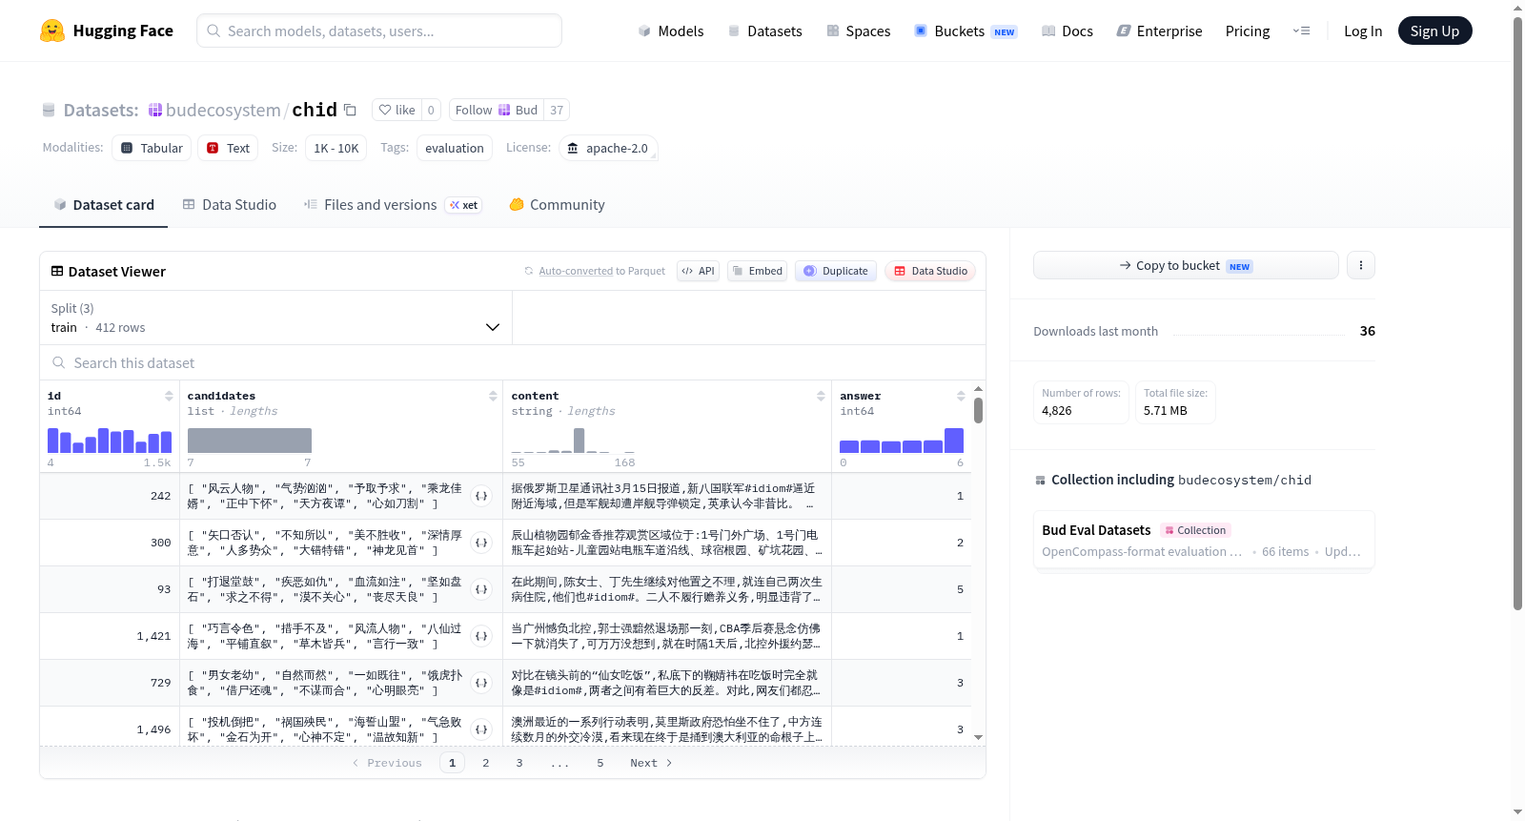Screen dimensions: 1525x821
Task: Open the Models page
Action: pyautogui.click(x=671, y=31)
